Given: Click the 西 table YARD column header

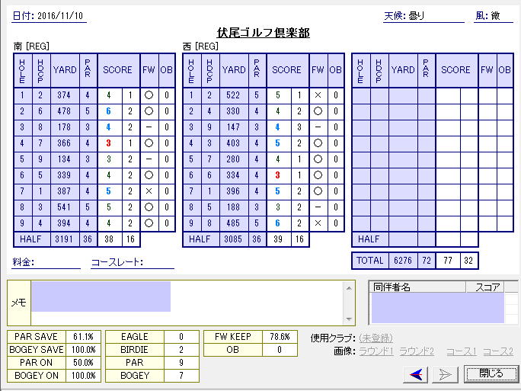Looking at the screenshot, I should pyautogui.click(x=234, y=70).
